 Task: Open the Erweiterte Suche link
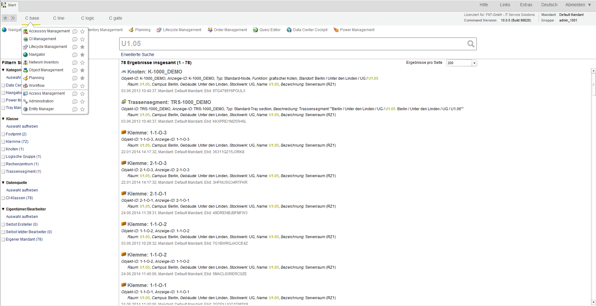(x=137, y=54)
